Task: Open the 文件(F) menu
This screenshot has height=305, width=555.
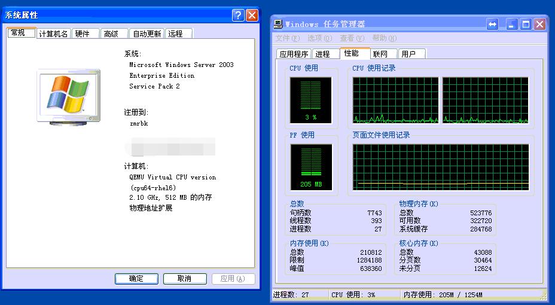Action: (x=288, y=38)
